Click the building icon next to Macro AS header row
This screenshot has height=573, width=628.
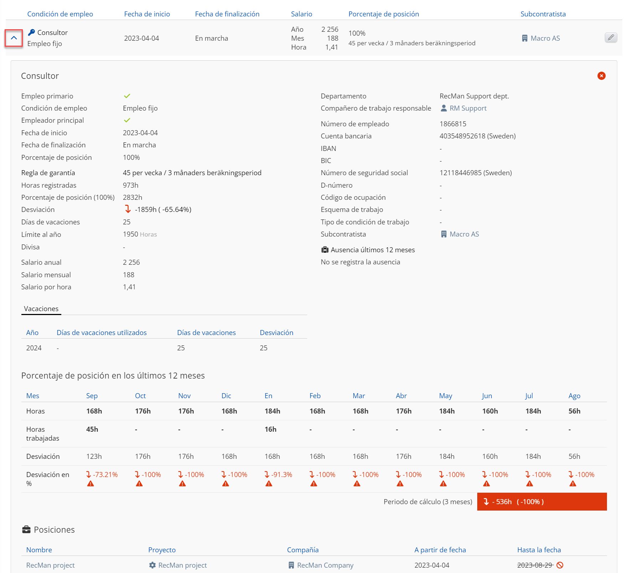[x=525, y=38]
